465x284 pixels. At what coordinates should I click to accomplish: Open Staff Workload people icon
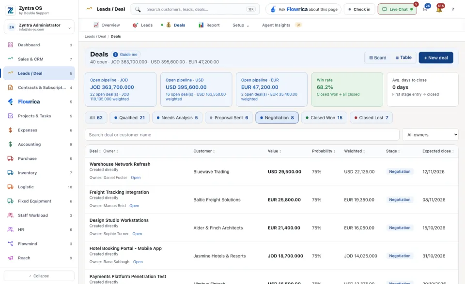point(10,215)
